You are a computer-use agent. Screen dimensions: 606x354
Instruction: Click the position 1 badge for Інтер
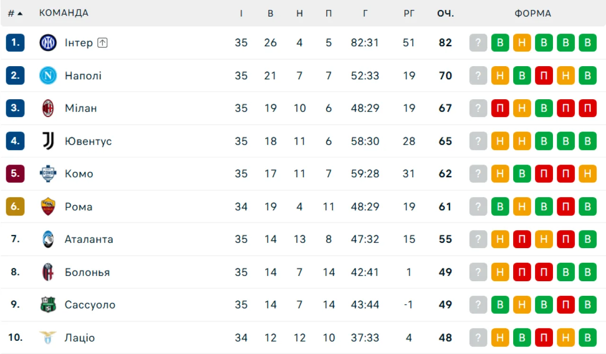15,43
